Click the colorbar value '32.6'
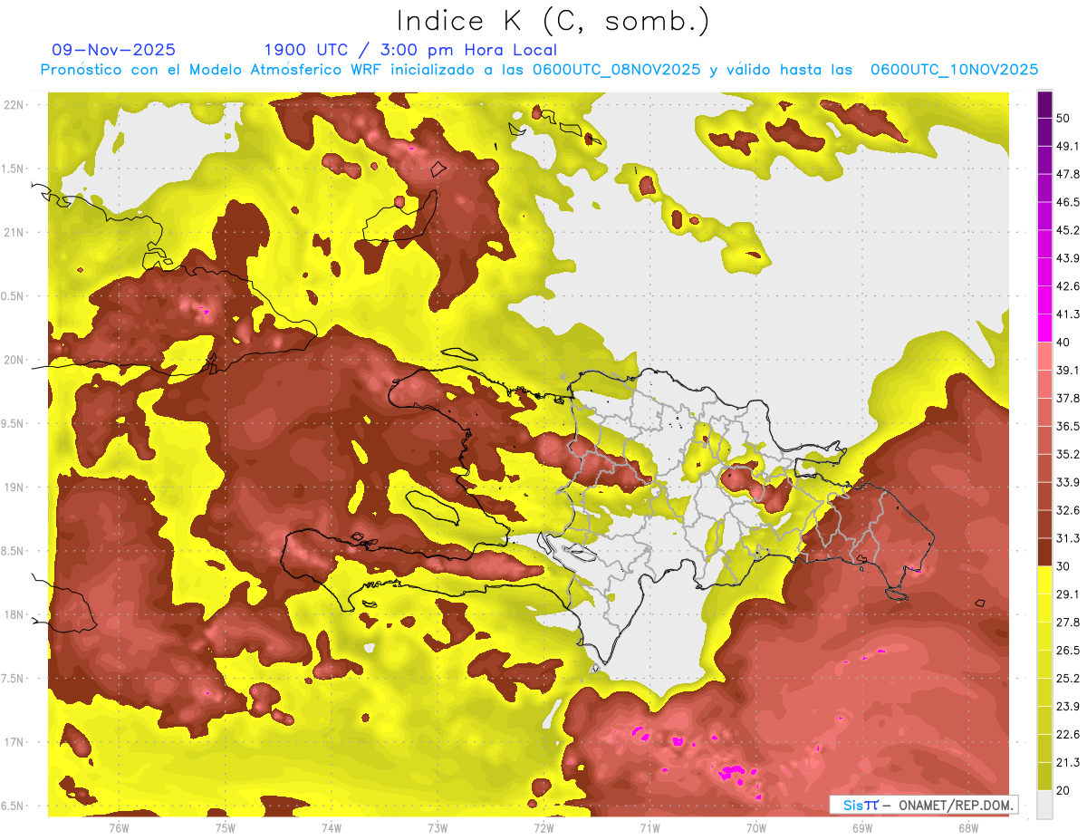Viewport: 1087px width, 840px height. coord(1067,510)
